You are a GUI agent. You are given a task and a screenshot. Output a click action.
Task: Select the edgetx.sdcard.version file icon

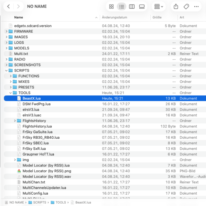(x=11, y=26)
